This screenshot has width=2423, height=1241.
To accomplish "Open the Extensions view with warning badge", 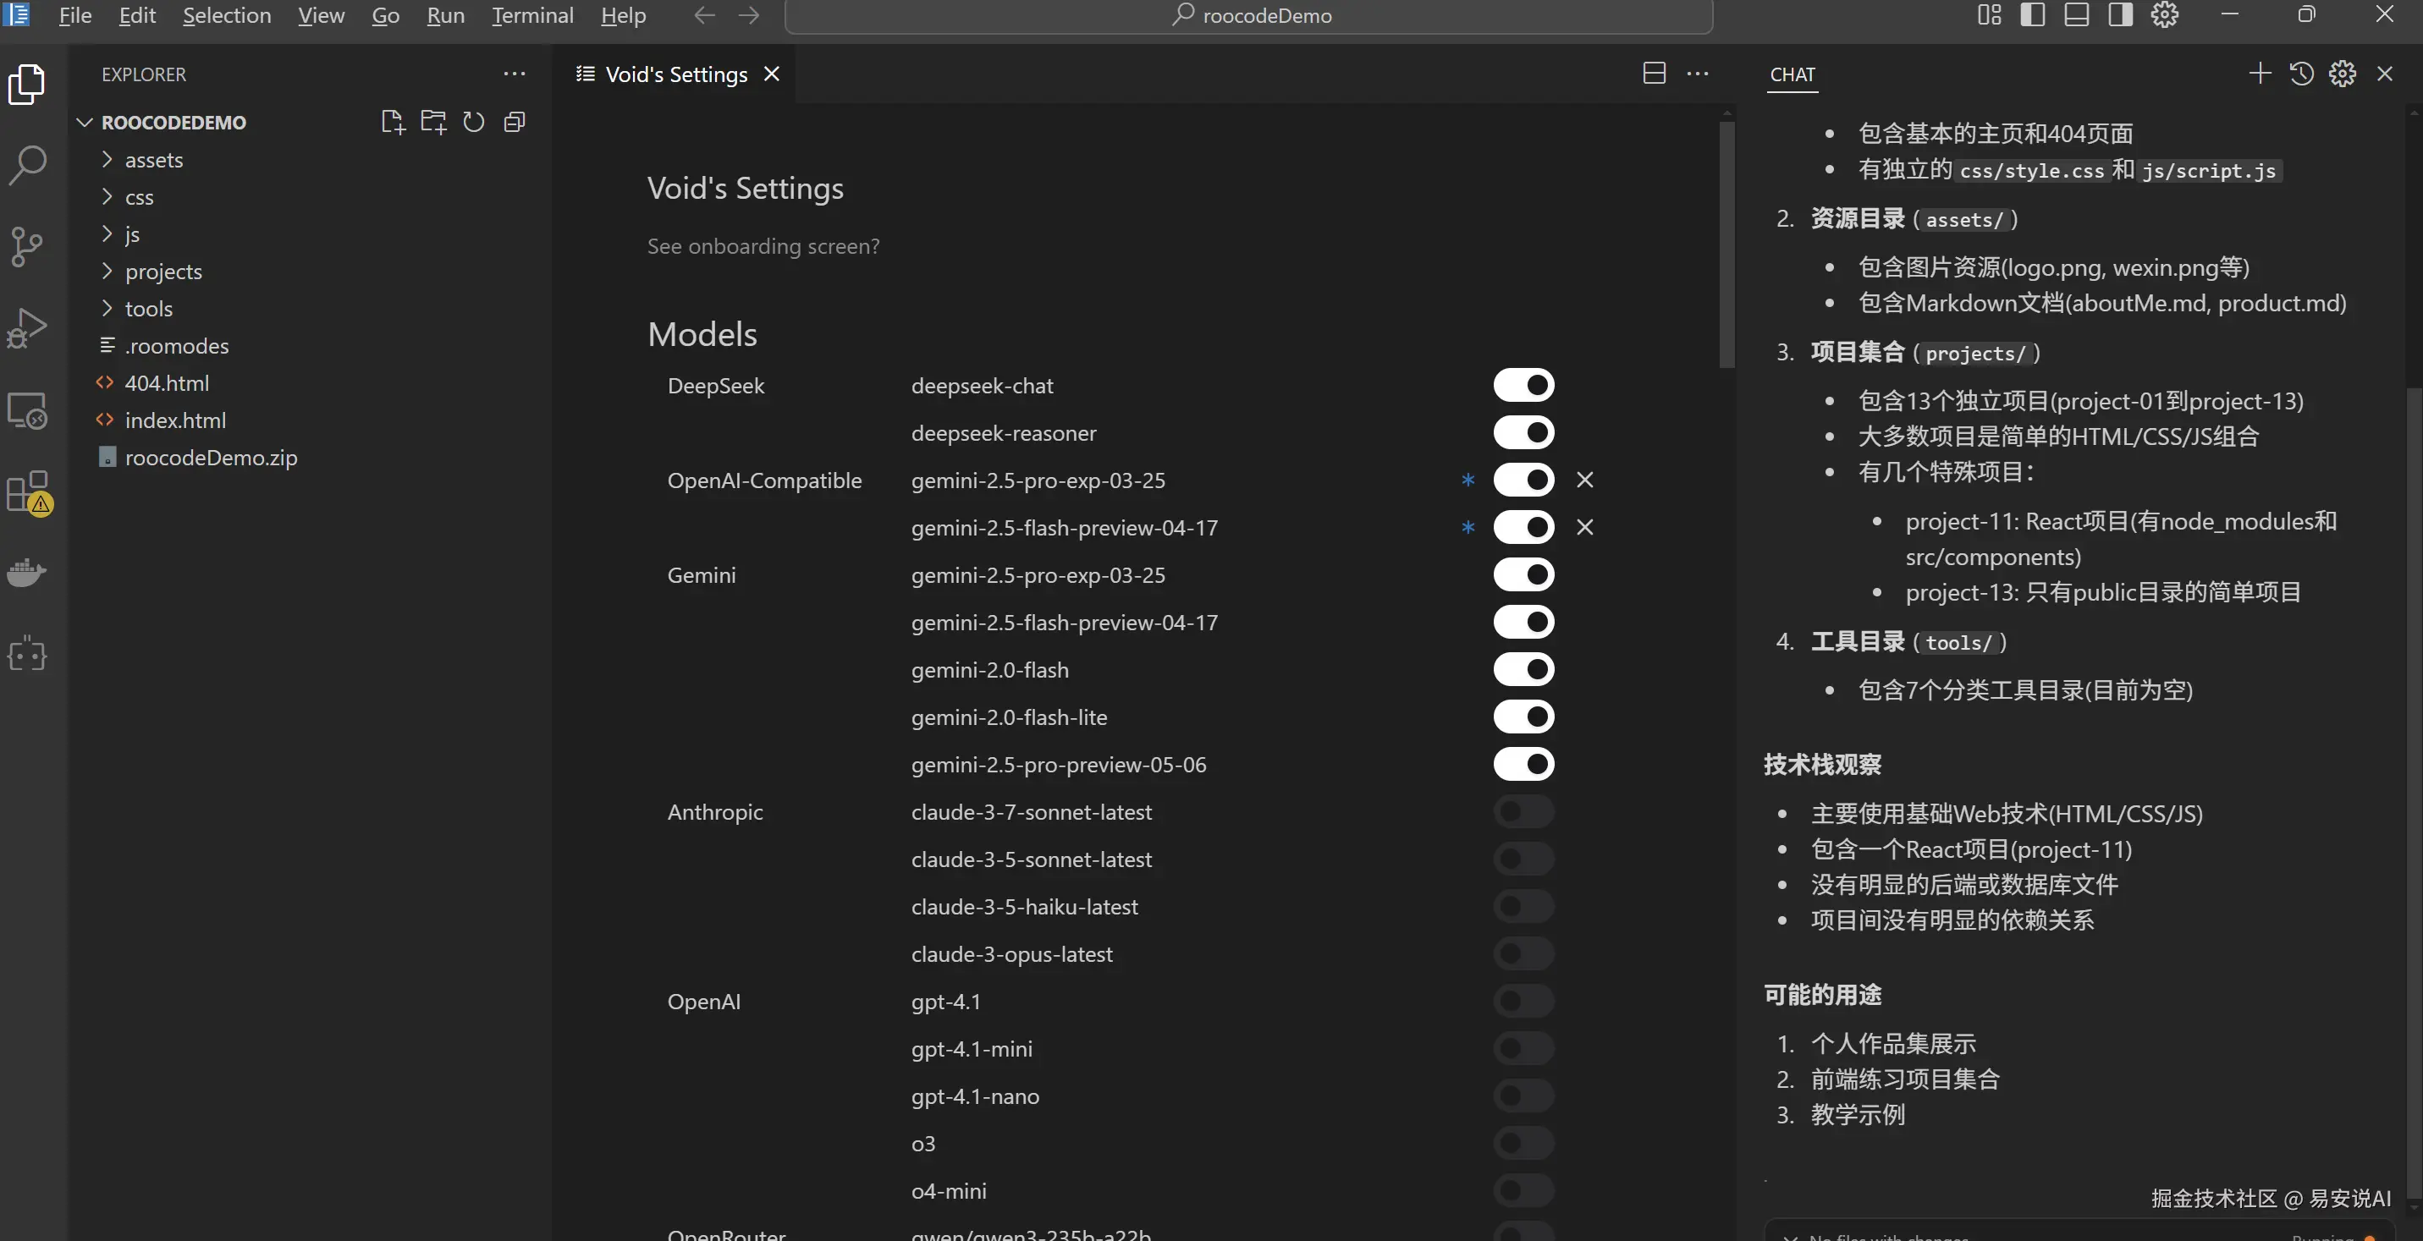I will coord(27,491).
